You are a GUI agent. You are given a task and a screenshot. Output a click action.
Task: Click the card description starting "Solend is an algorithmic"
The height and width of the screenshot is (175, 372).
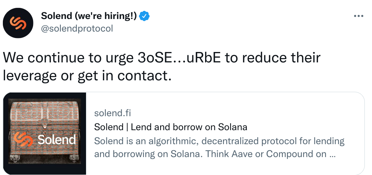pos(219,141)
